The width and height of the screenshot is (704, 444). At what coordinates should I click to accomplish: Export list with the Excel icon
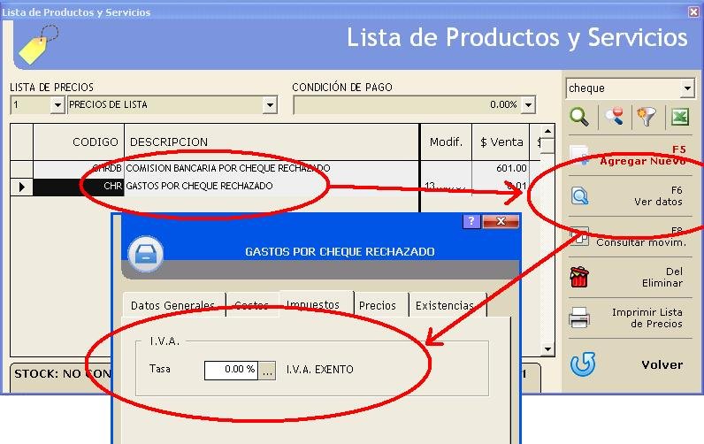(x=680, y=117)
